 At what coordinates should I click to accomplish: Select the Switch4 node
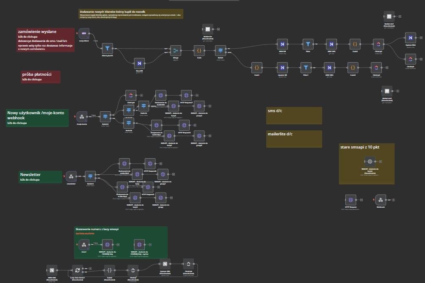point(144,106)
